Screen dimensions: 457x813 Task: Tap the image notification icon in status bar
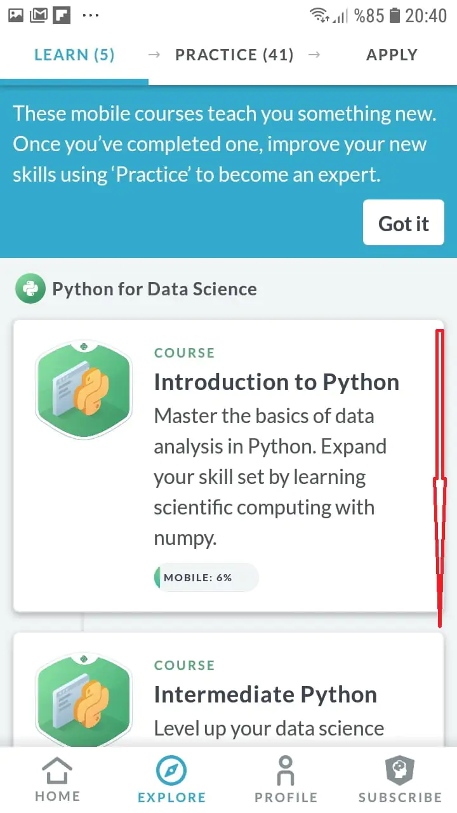[x=16, y=15]
